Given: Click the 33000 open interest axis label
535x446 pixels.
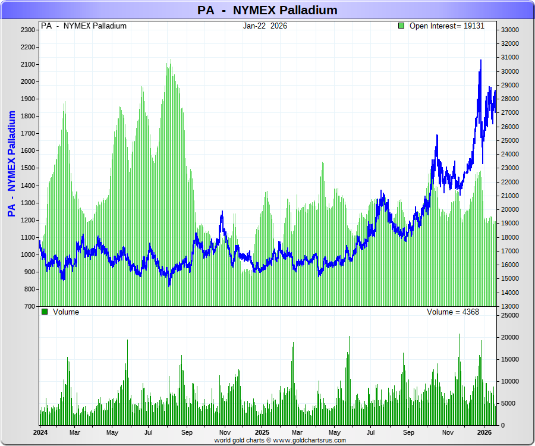Looking at the screenshot, I should click(510, 30).
